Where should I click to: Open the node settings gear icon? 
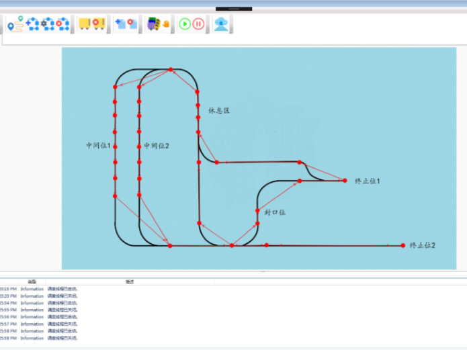pyautogui.click(x=46, y=24)
